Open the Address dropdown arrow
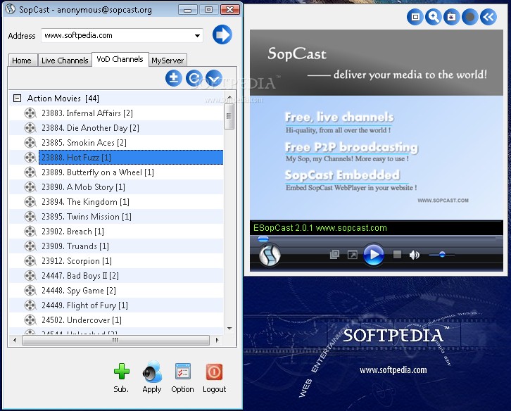The height and width of the screenshot is (411, 511). pyautogui.click(x=197, y=35)
